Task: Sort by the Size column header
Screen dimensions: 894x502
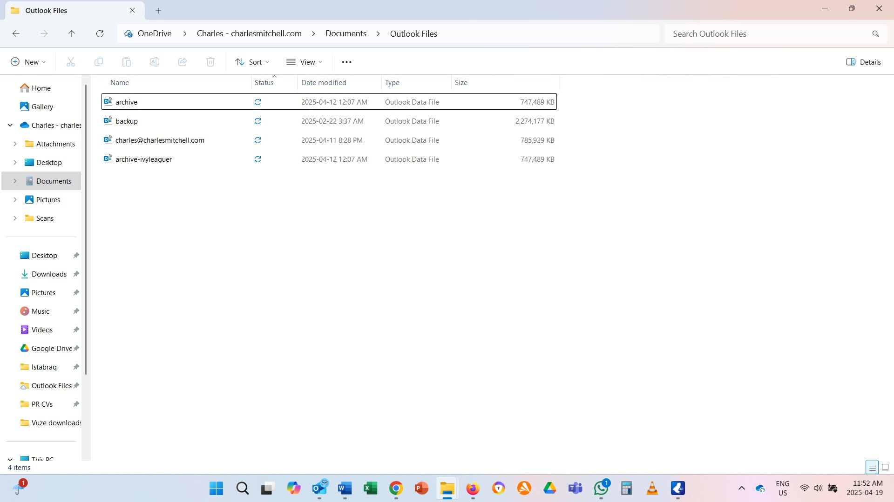Action: (505, 82)
